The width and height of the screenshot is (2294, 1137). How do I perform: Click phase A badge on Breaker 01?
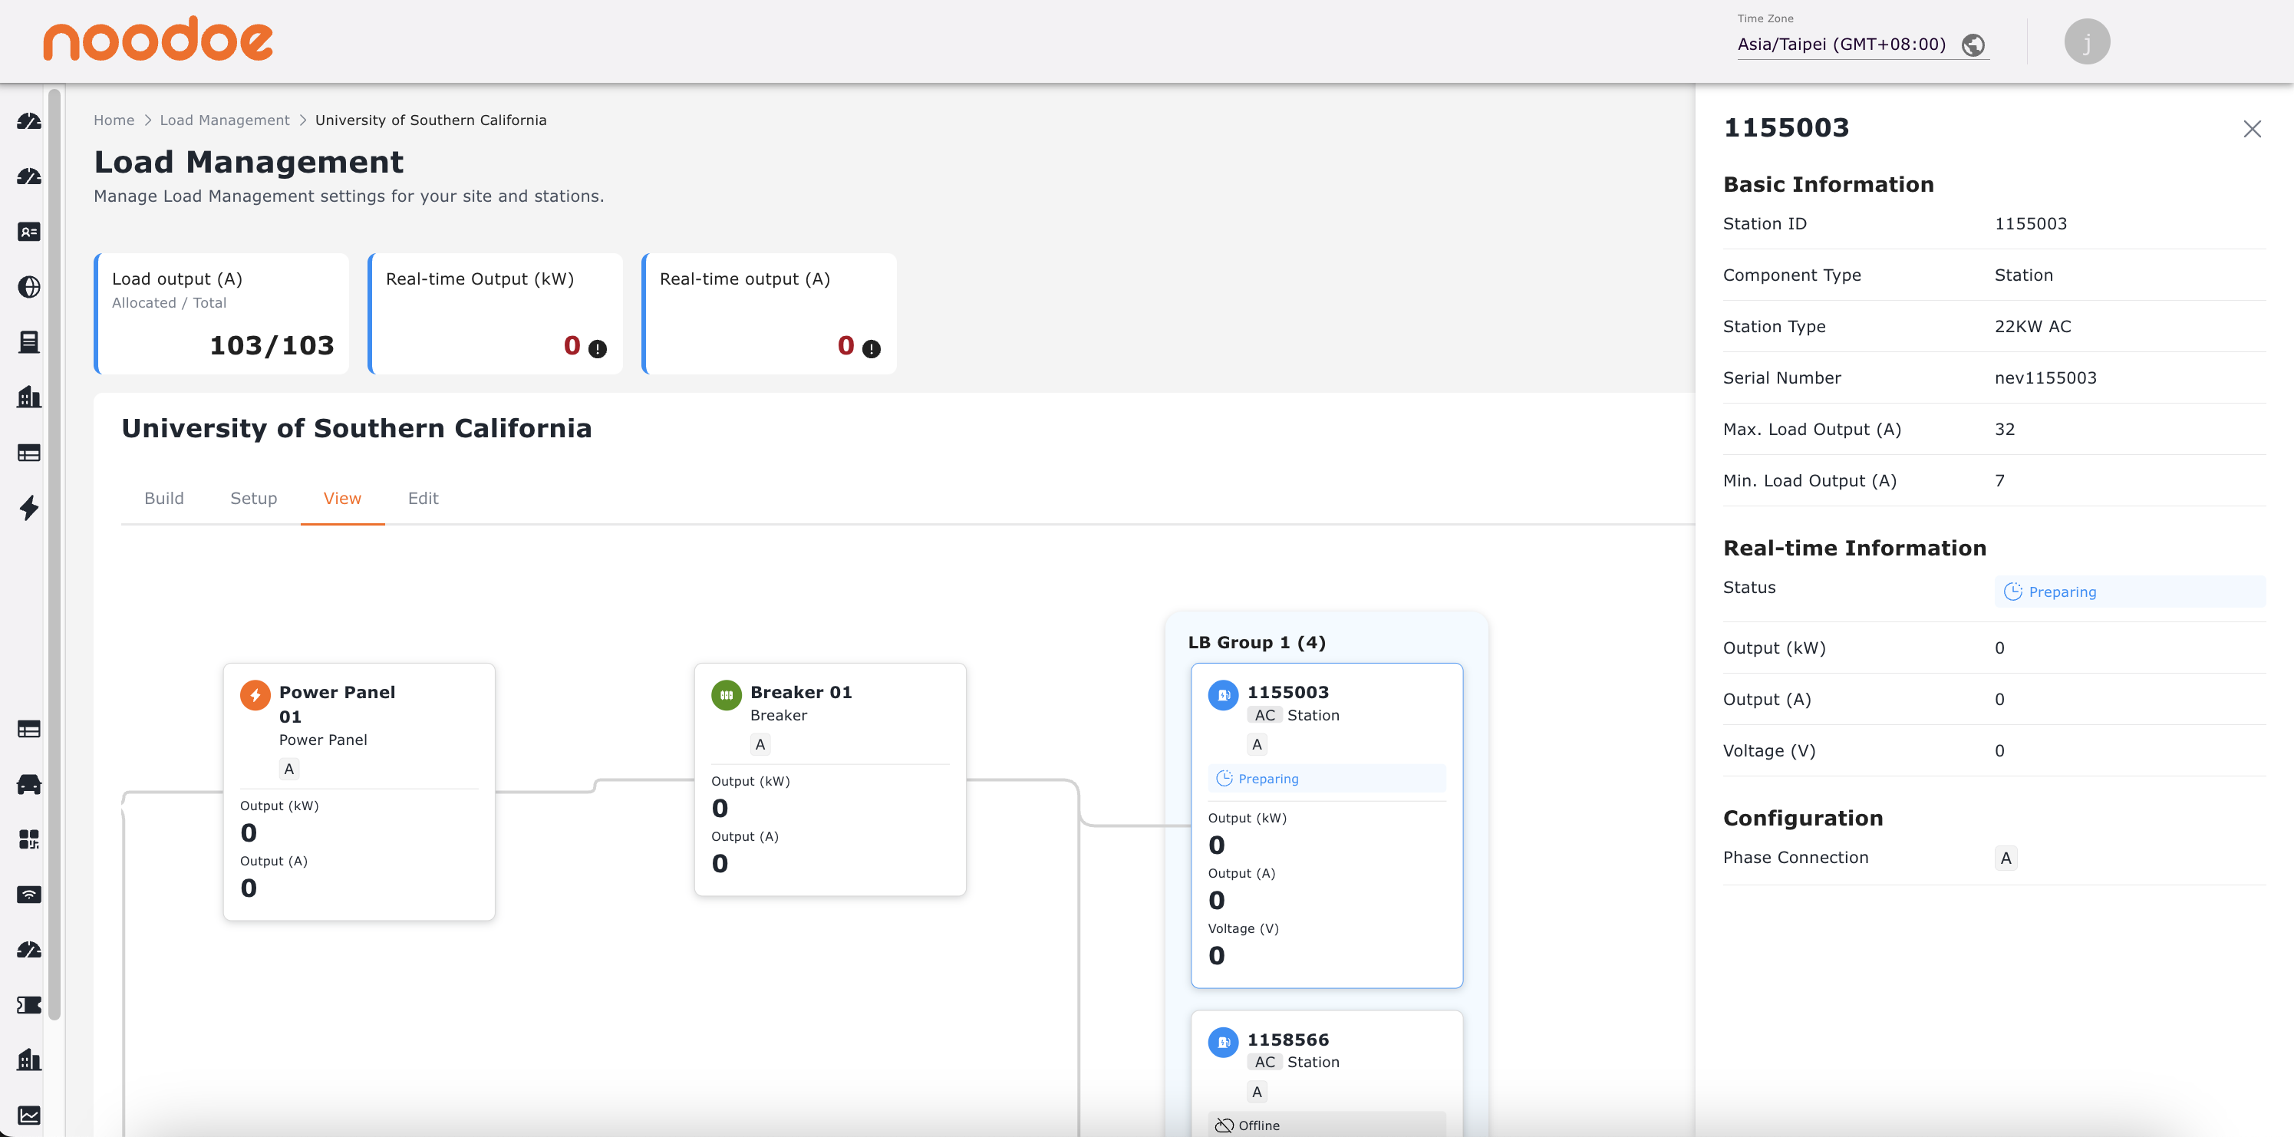[760, 744]
